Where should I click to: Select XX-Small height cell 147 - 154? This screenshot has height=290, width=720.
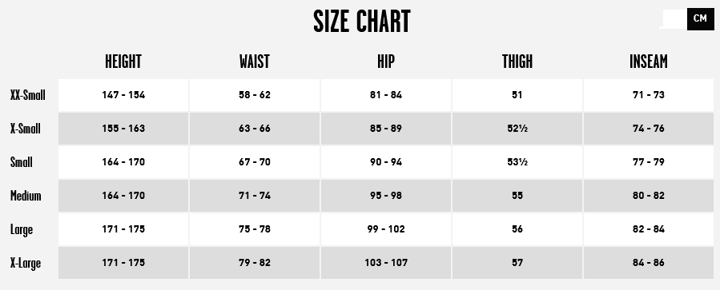[x=123, y=95]
